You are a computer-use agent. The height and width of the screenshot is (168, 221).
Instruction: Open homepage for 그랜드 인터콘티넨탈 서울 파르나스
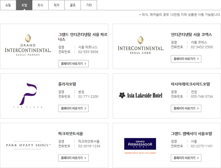click(74, 64)
